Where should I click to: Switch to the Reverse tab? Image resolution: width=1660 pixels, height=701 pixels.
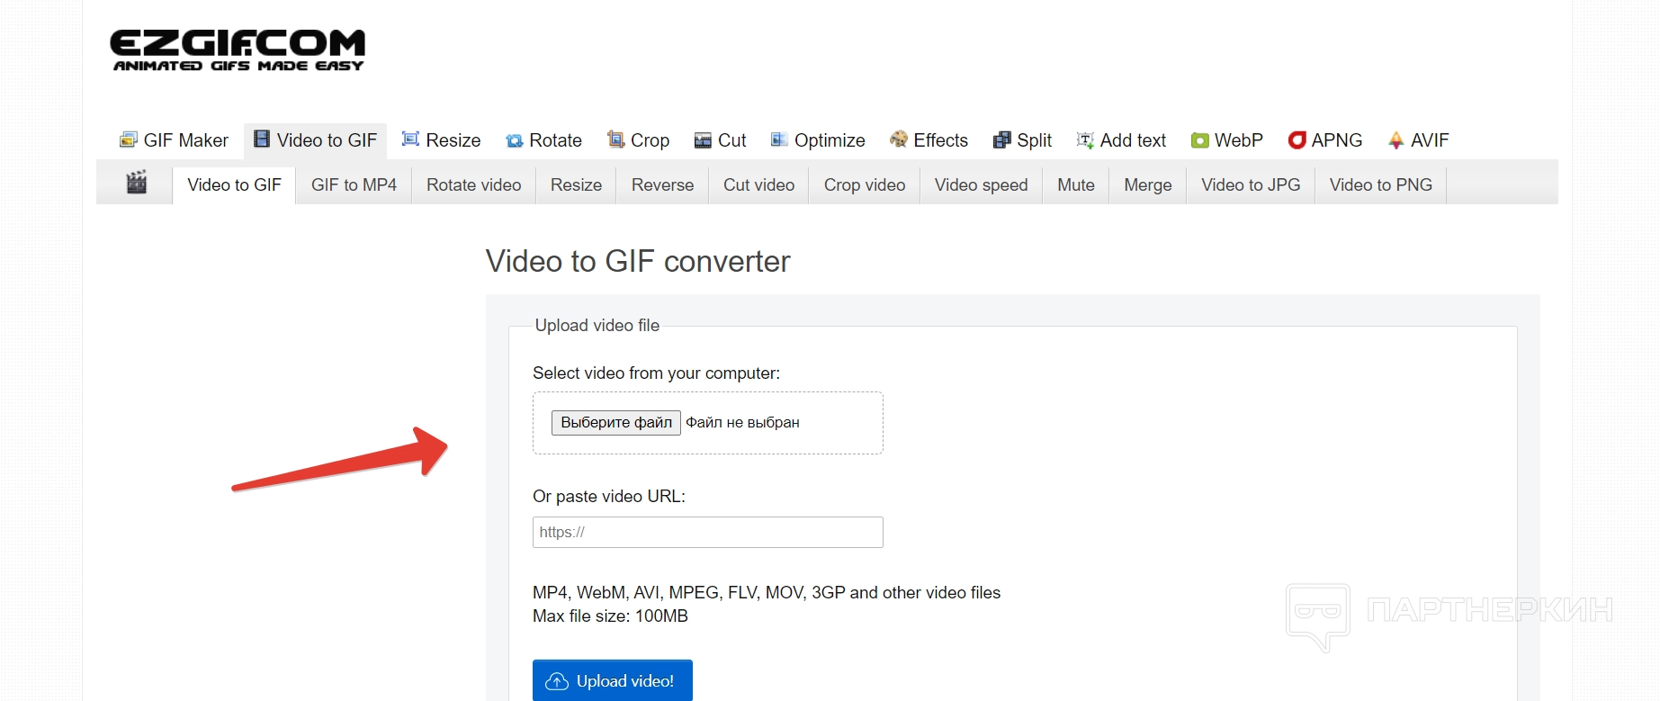663,184
